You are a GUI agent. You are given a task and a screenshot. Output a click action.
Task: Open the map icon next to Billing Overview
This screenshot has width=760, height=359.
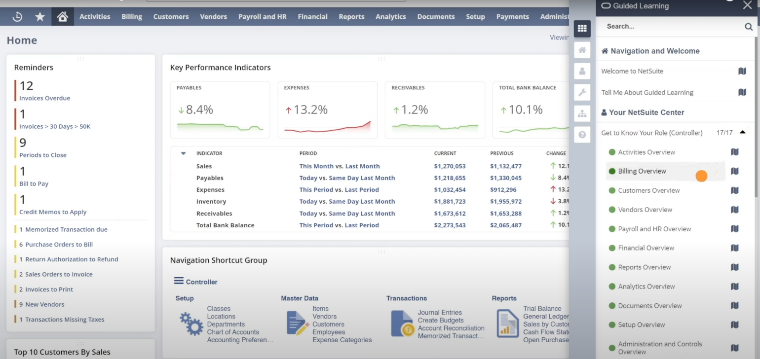click(x=734, y=171)
